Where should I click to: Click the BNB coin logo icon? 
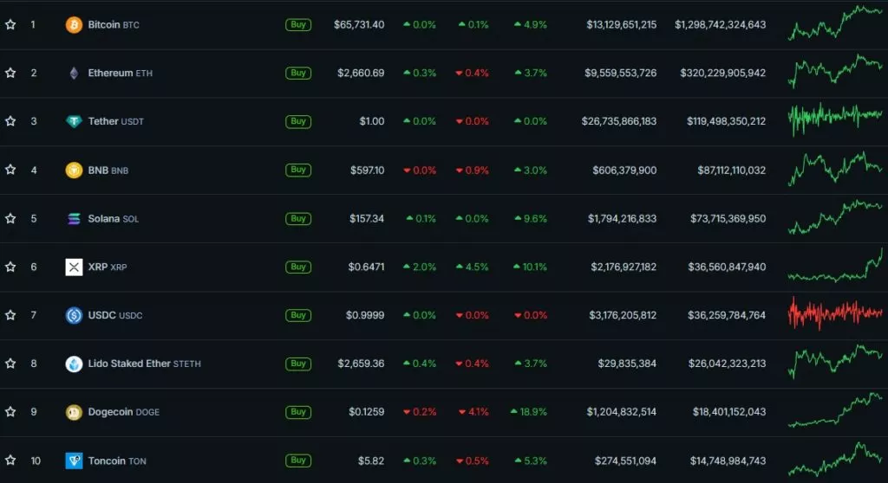(74, 171)
